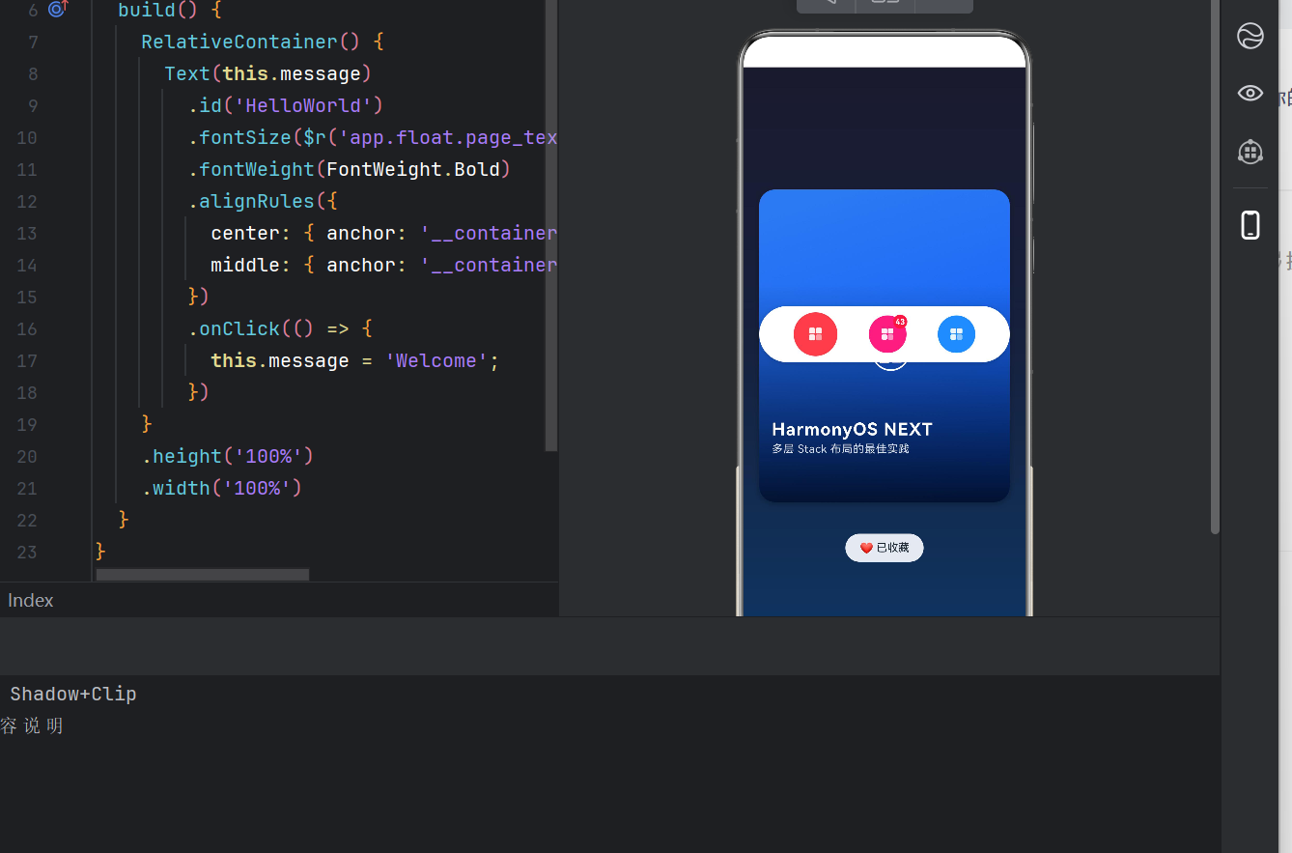
Task: Click the 'Welcome' string on line 17
Action: (436, 360)
